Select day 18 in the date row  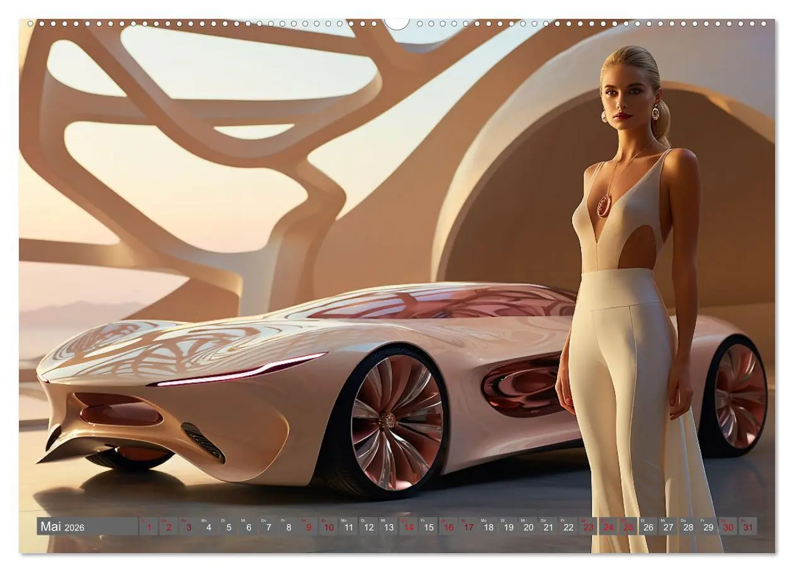[488, 527]
